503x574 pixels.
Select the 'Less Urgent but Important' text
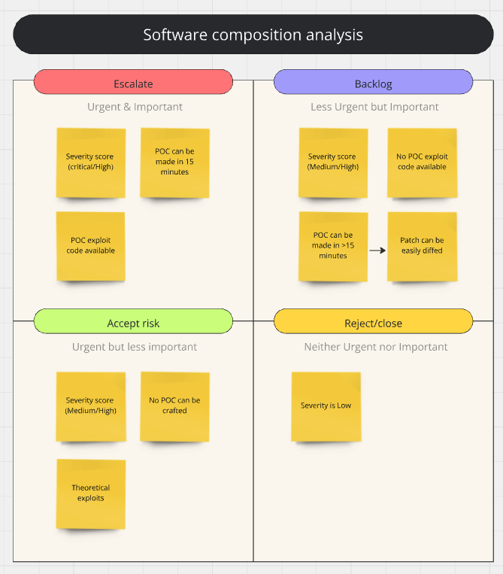coord(374,107)
